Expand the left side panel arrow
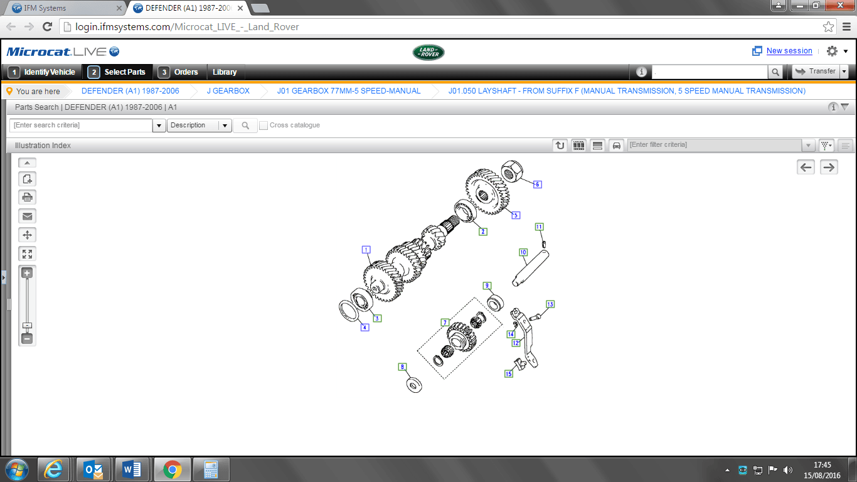Screen dimensions: 857x482 [3, 277]
